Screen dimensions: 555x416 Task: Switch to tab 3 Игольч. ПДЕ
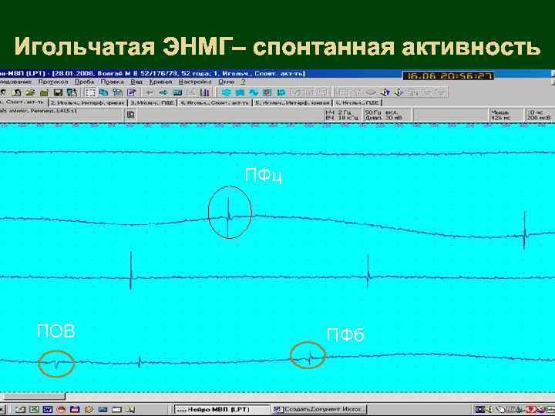coord(153,102)
